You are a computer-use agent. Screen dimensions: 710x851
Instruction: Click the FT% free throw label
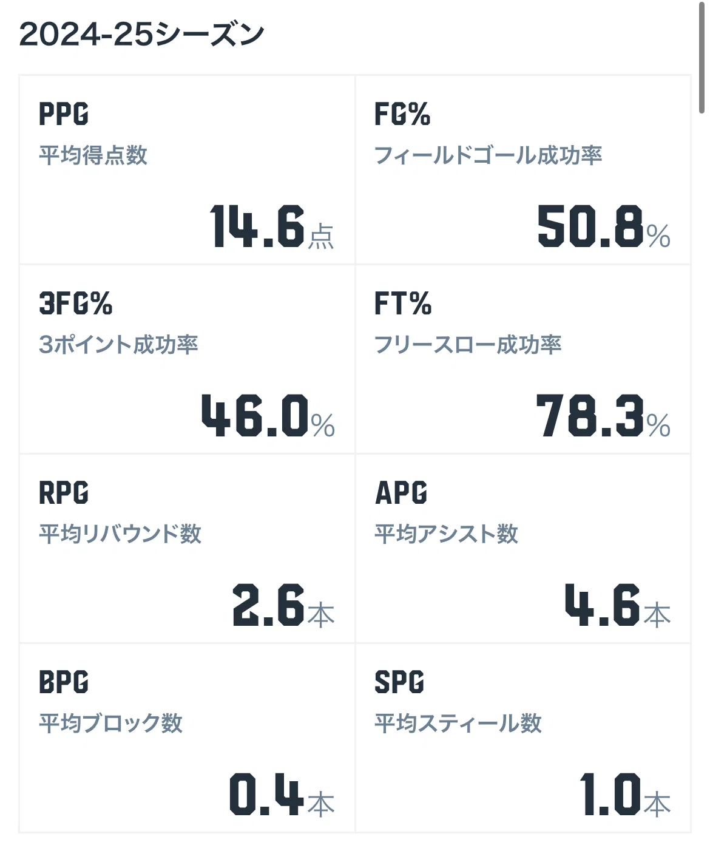pyautogui.click(x=403, y=303)
